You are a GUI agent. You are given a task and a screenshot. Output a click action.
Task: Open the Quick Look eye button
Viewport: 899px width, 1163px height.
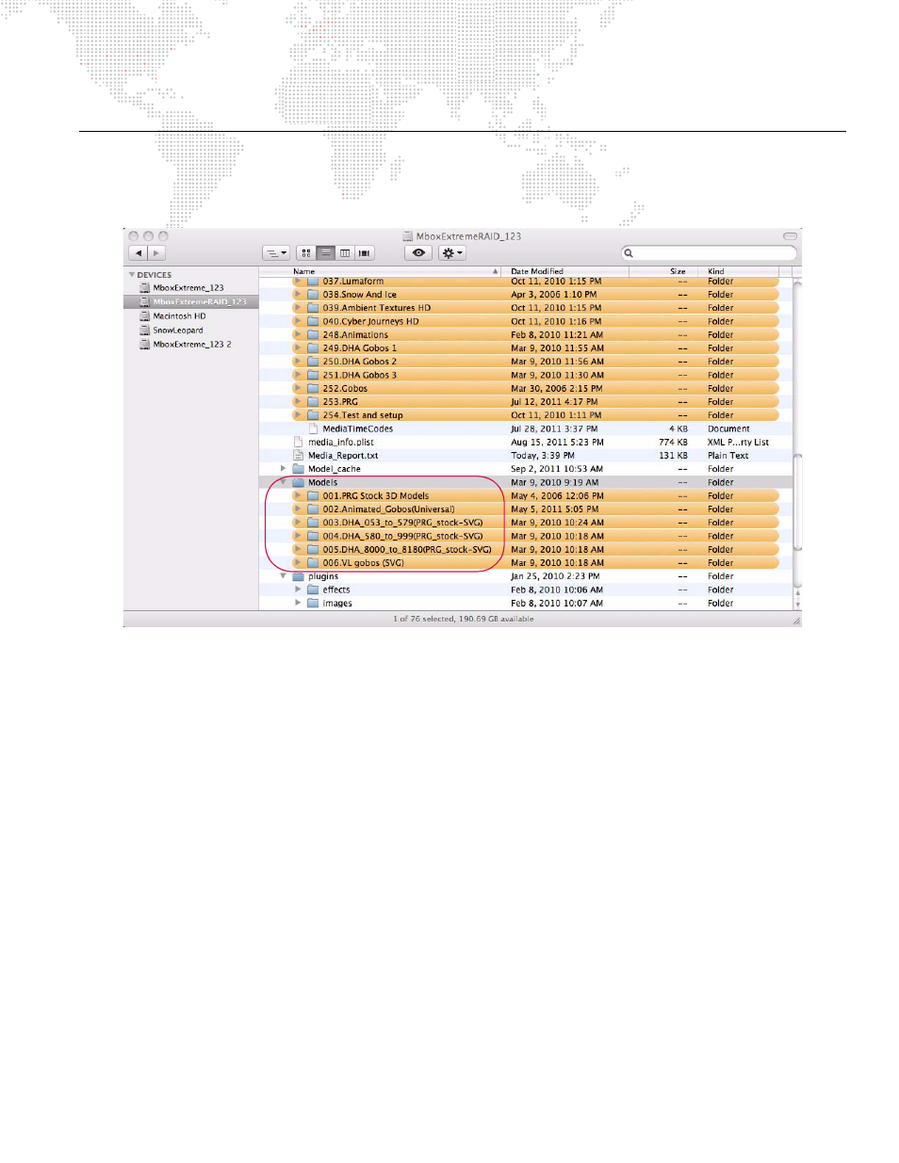418,252
